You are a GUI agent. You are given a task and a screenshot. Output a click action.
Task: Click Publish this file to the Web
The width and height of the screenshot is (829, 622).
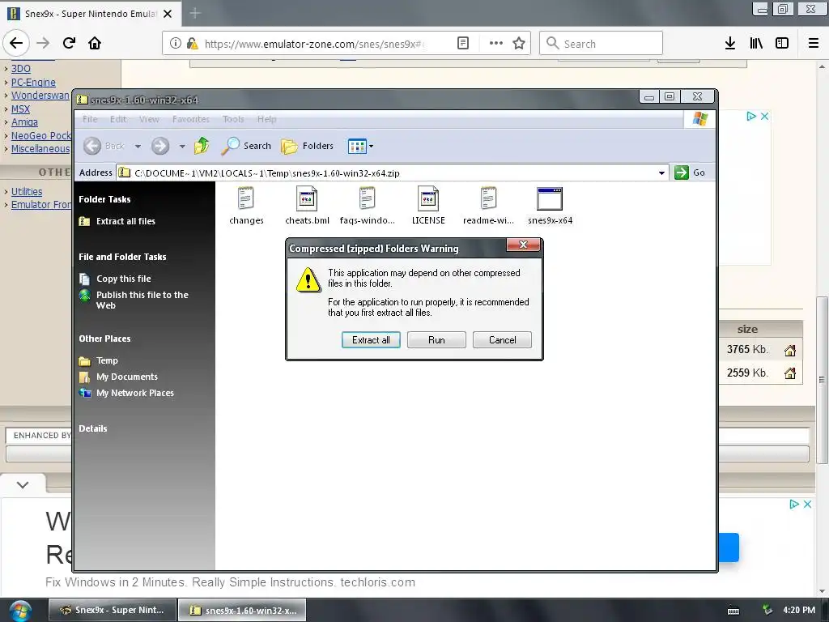142,300
